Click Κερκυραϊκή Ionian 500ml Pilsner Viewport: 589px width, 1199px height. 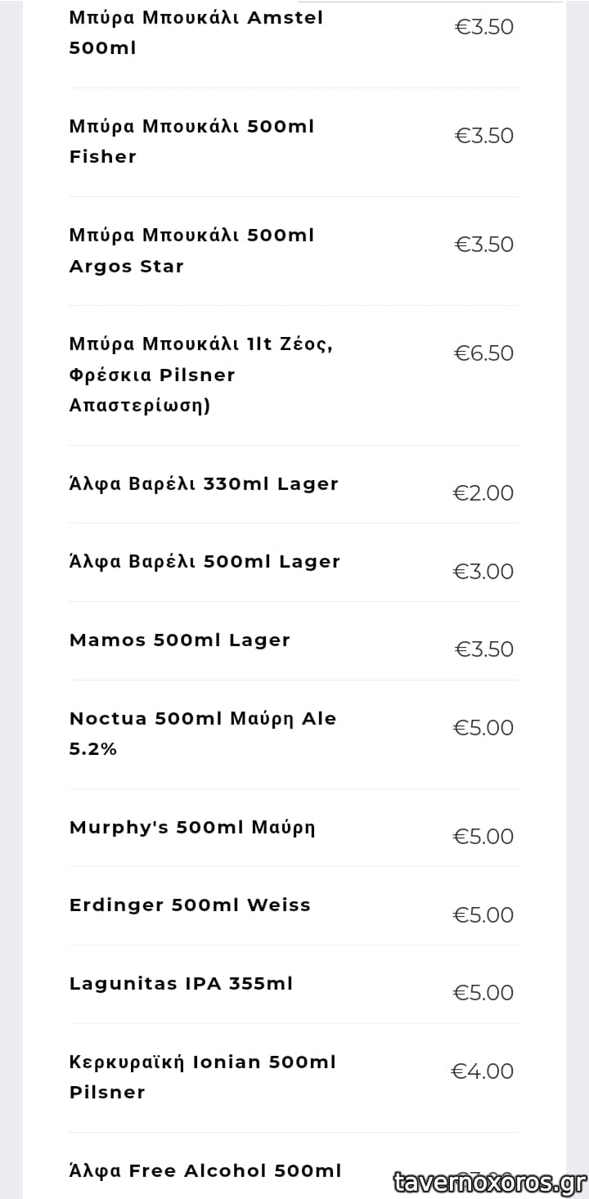[203, 1076]
